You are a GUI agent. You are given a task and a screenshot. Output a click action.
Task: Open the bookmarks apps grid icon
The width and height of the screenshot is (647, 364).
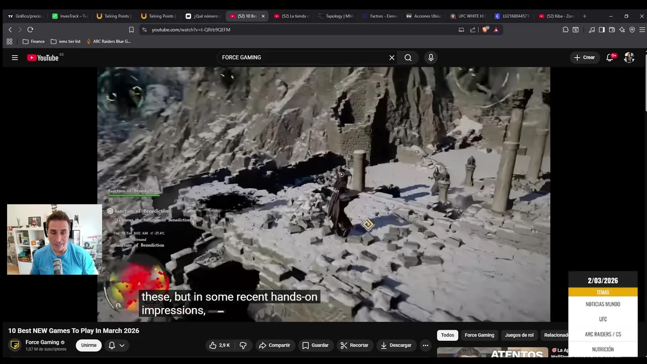click(x=9, y=41)
